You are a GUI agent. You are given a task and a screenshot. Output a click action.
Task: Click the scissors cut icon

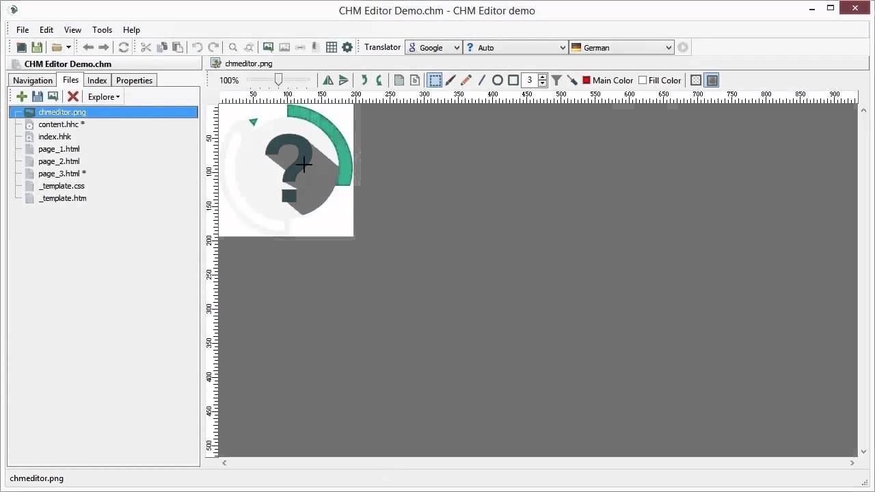(x=146, y=47)
